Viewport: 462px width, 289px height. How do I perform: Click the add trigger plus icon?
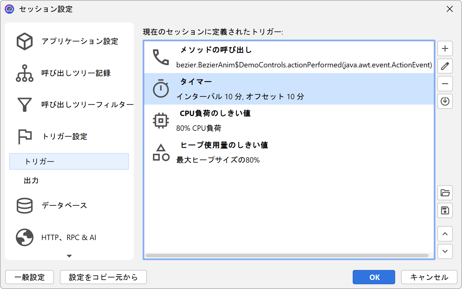(445, 49)
